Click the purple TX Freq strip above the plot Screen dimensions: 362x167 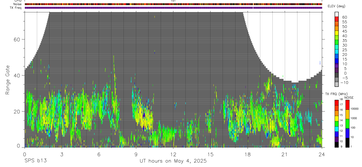pos(173,8)
